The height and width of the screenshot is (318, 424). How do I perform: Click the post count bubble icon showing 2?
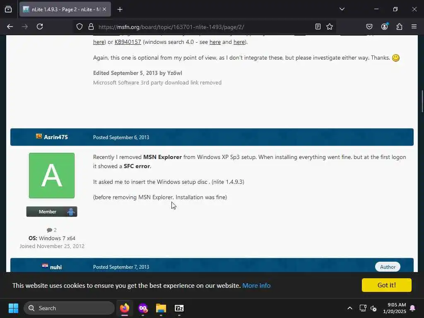50,230
